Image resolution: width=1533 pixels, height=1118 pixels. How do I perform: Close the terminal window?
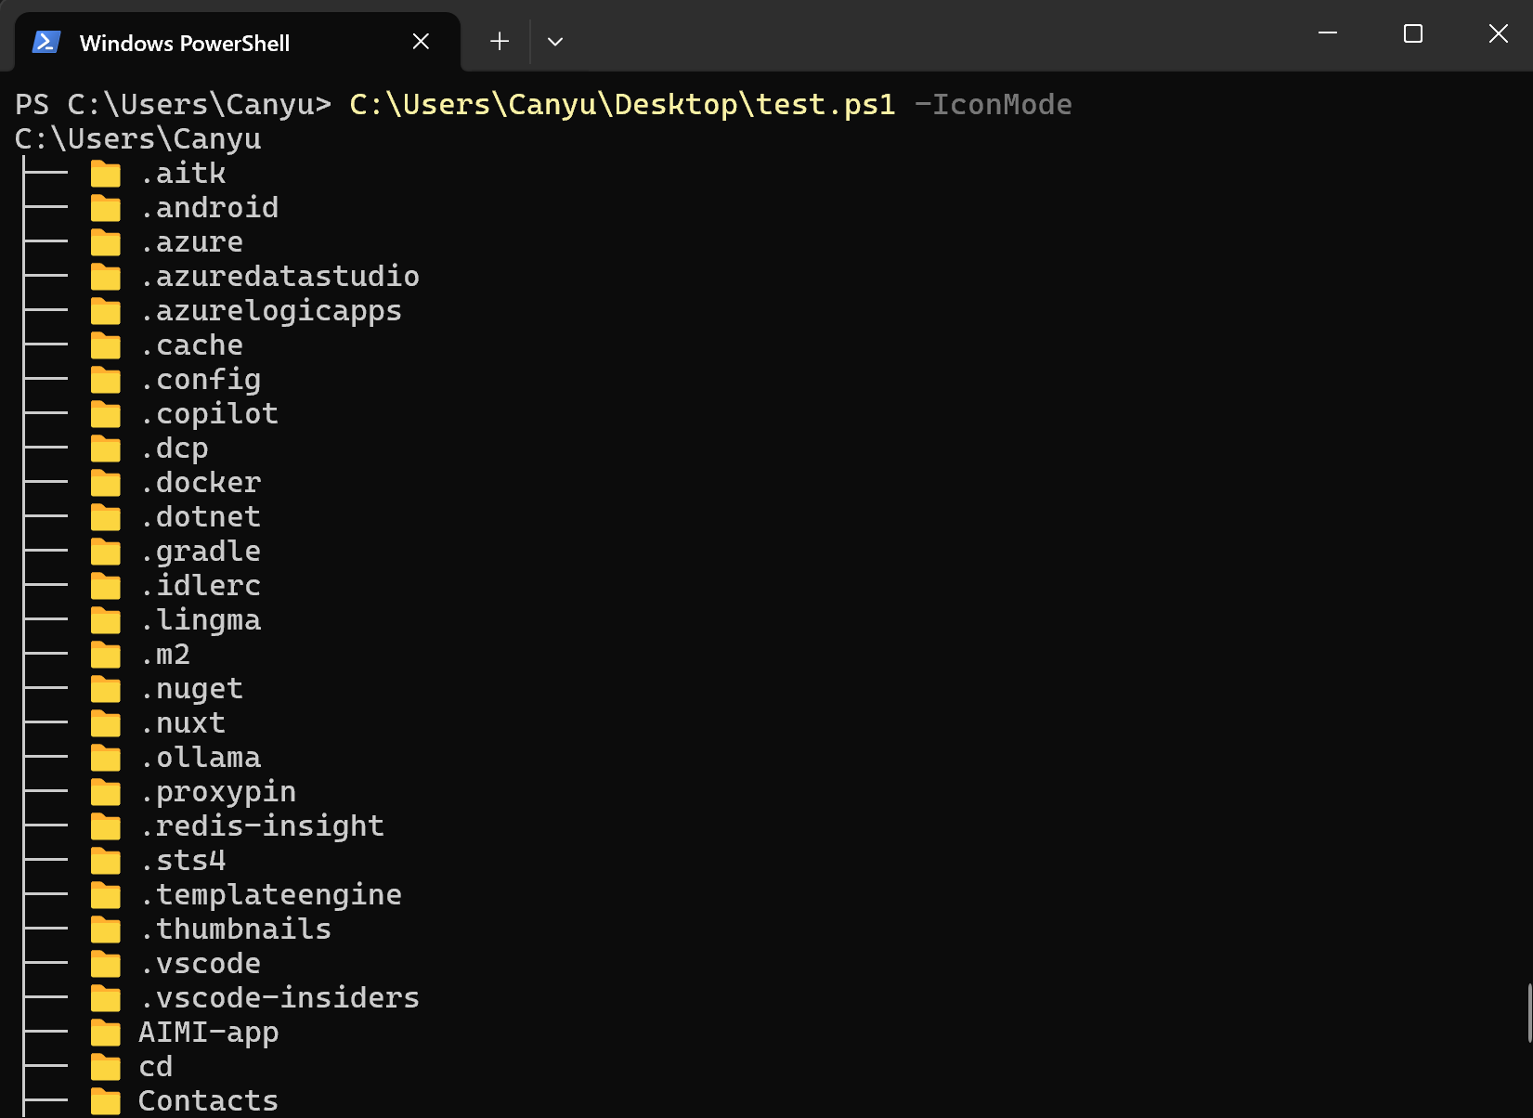pos(1499,33)
